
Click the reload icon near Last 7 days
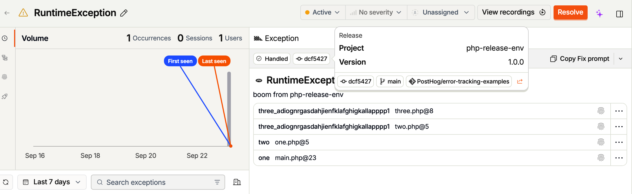[x=6, y=182]
